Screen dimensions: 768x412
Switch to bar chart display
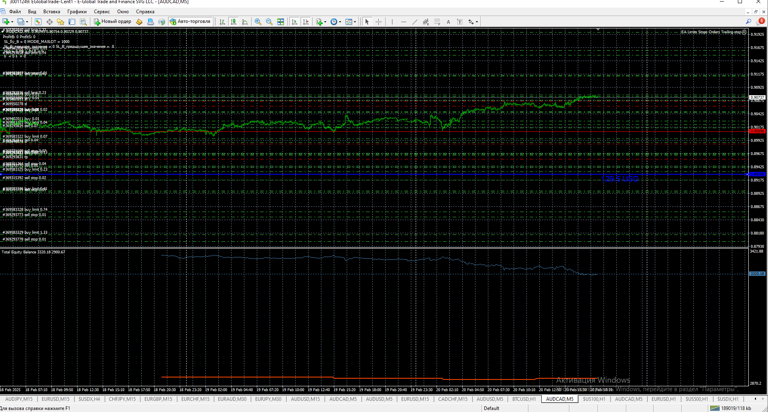[x=222, y=22]
